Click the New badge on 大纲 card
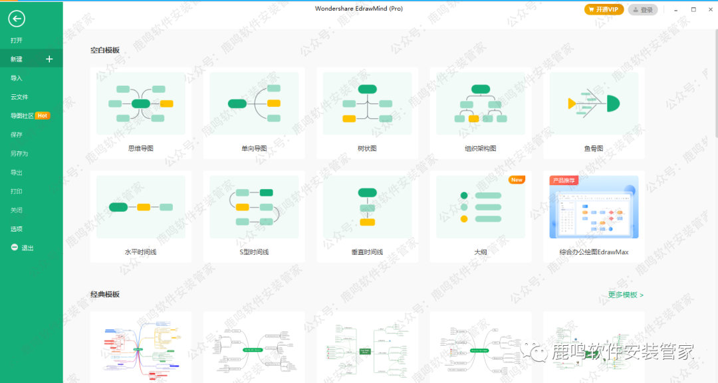Image resolution: width=718 pixels, height=383 pixels. point(517,180)
